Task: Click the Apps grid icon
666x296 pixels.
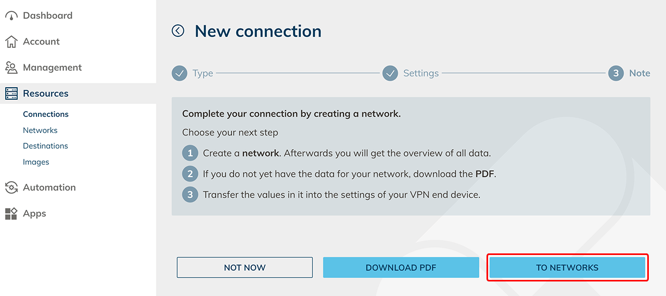Action: coord(11,213)
